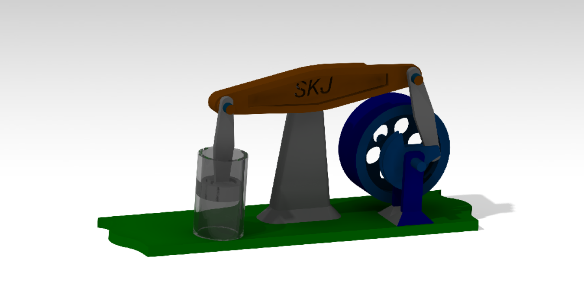Select the green base plate
The image size is (584, 288).
click(287, 224)
